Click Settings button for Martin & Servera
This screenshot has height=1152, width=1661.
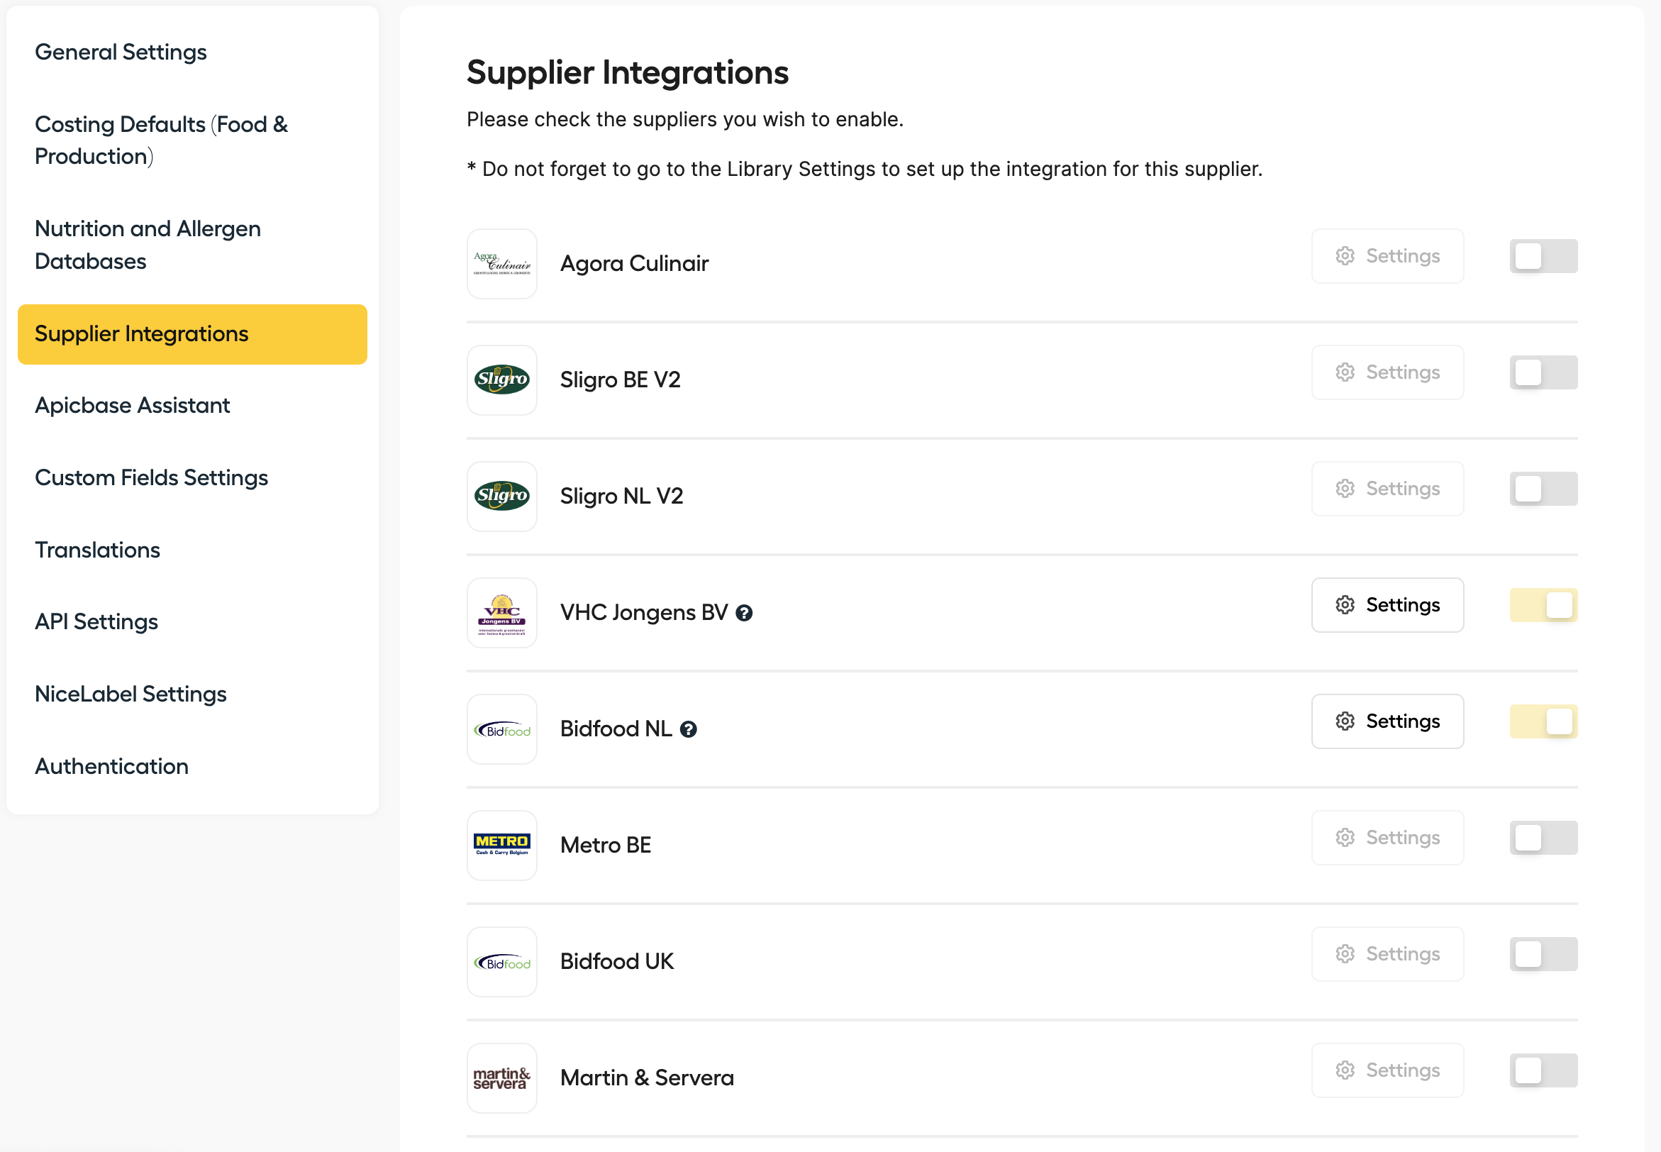[1387, 1070]
